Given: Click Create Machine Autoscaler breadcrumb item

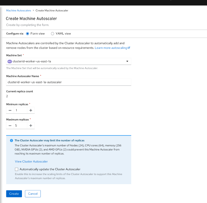Looking at the screenshot, I should click(x=52, y=10).
